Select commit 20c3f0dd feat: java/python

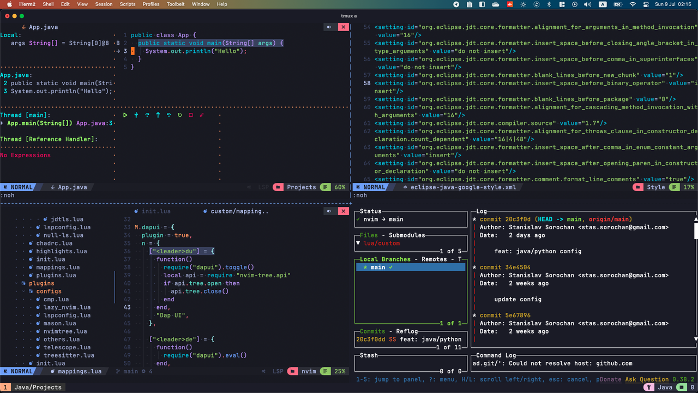click(x=409, y=340)
